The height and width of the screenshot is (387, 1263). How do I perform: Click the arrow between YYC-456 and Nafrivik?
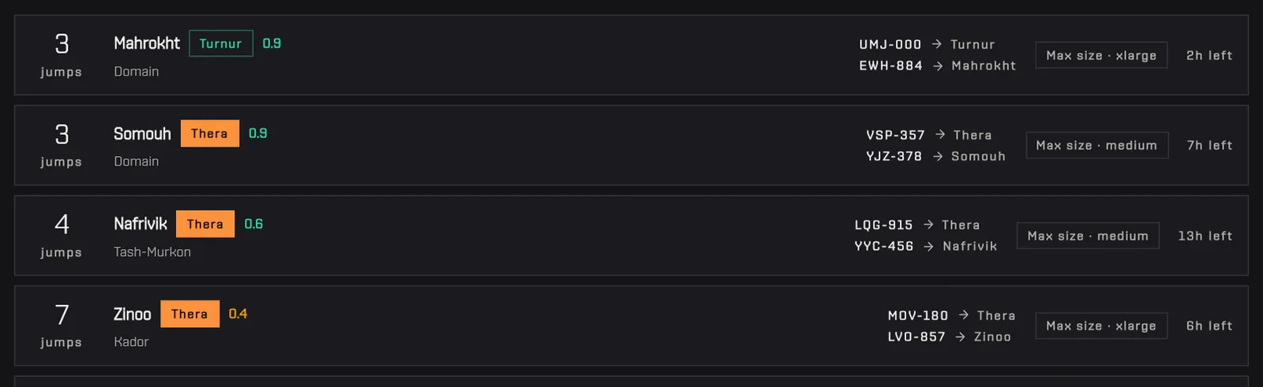click(x=928, y=246)
